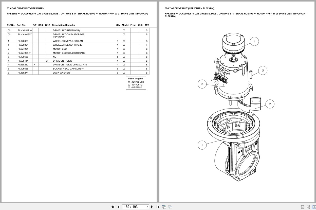Go to the previous page
Viewport: 316px width, 210px height.
click(118, 207)
